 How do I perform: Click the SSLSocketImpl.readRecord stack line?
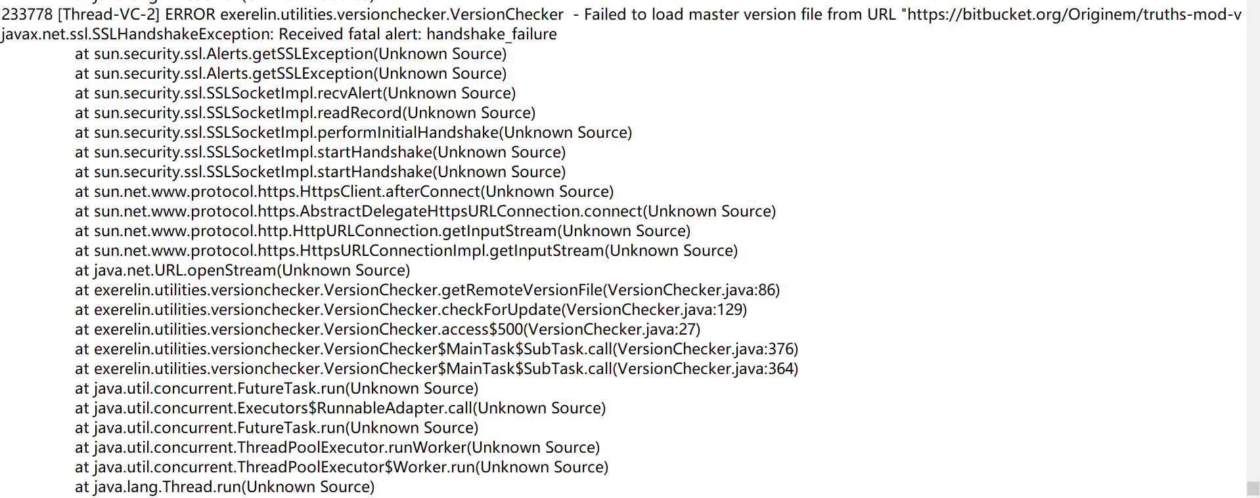point(305,113)
